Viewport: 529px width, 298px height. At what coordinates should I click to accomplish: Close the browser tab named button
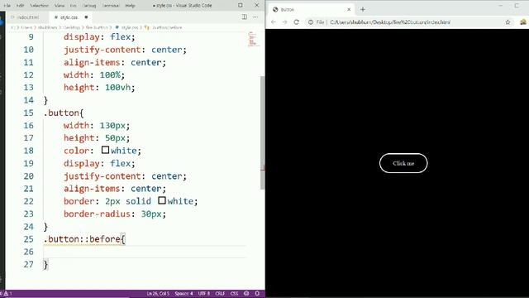(x=349, y=9)
